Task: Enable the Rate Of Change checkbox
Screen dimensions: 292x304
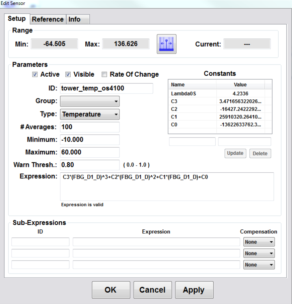Action: click(104, 75)
